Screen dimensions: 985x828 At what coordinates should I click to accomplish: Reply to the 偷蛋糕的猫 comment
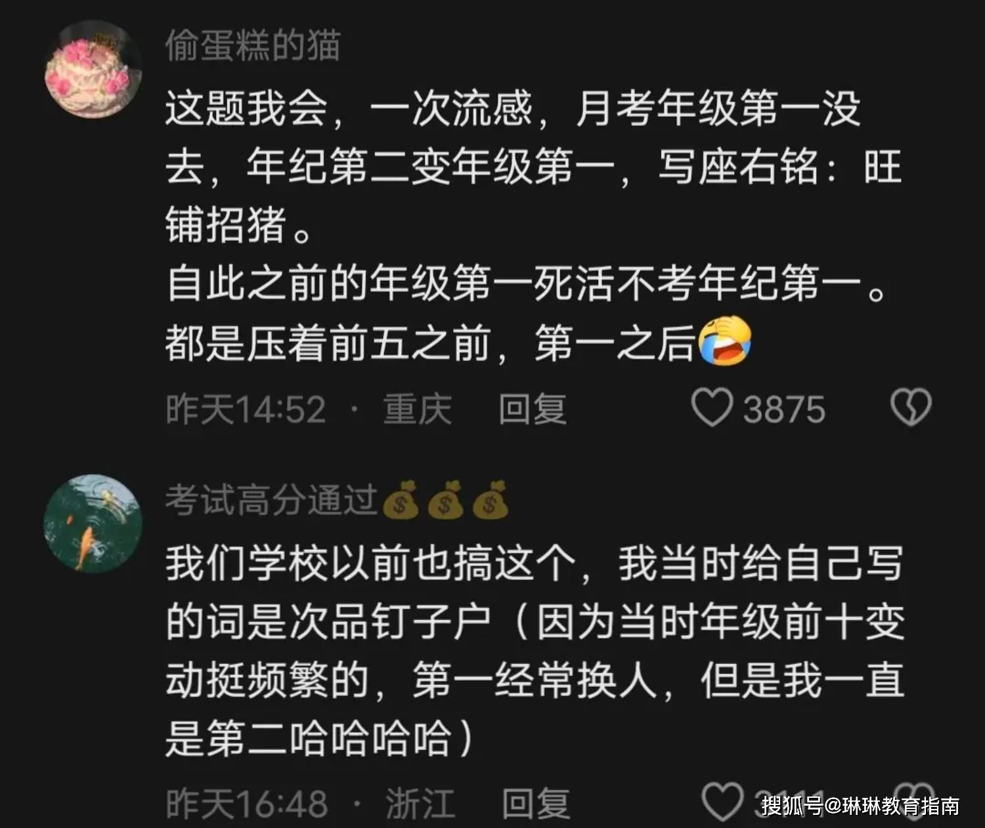coord(532,409)
